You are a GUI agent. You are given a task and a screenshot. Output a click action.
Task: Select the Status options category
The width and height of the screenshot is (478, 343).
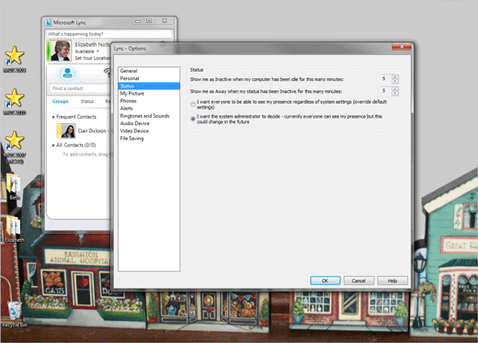[x=149, y=86]
